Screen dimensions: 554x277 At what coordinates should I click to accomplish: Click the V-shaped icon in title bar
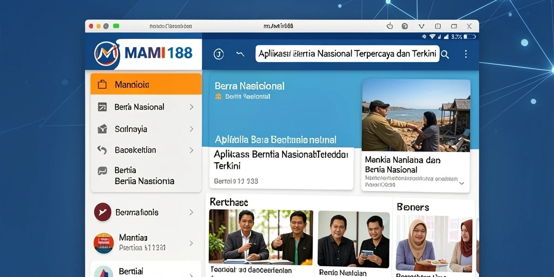[421, 26]
